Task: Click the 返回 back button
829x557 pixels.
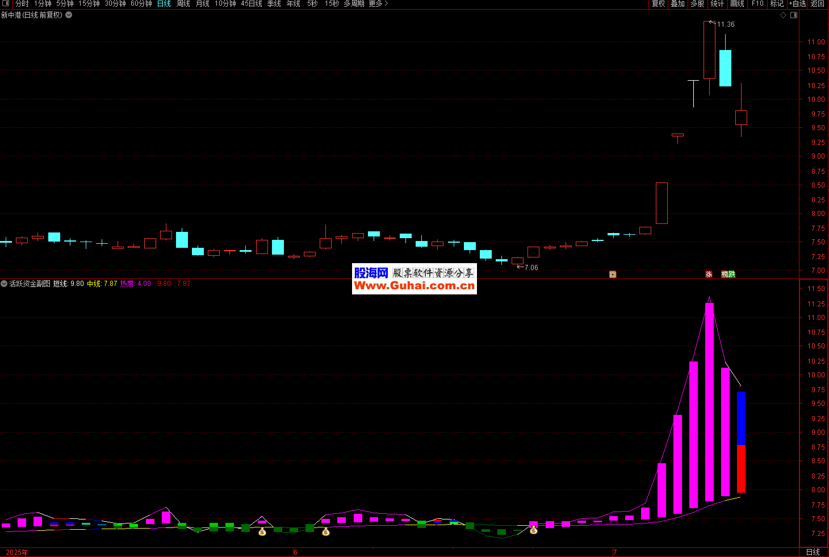Action: tap(818, 4)
